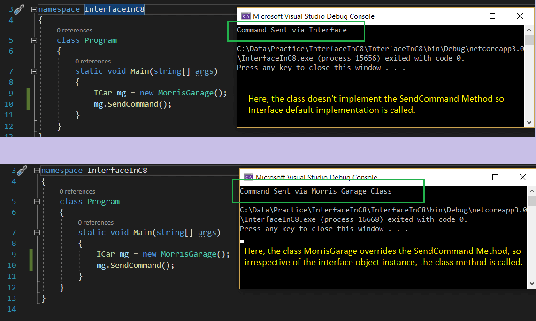Click 'args' parameter in top editor
536x321 pixels.
[x=204, y=71]
